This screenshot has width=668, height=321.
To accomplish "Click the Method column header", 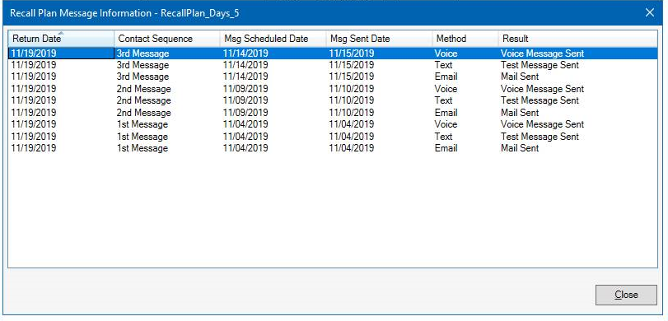I will tap(465, 39).
